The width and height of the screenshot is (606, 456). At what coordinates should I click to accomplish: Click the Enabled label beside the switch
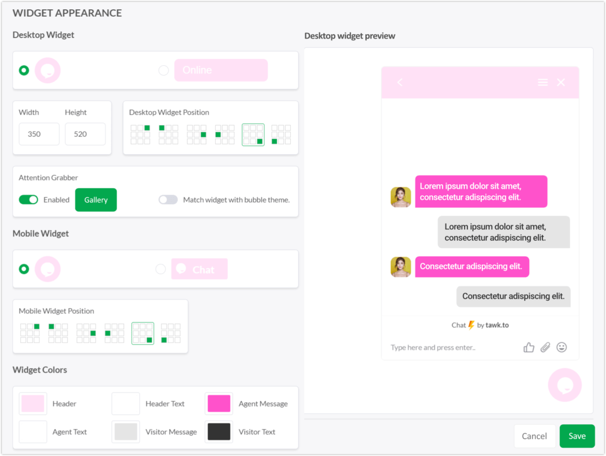click(x=57, y=200)
